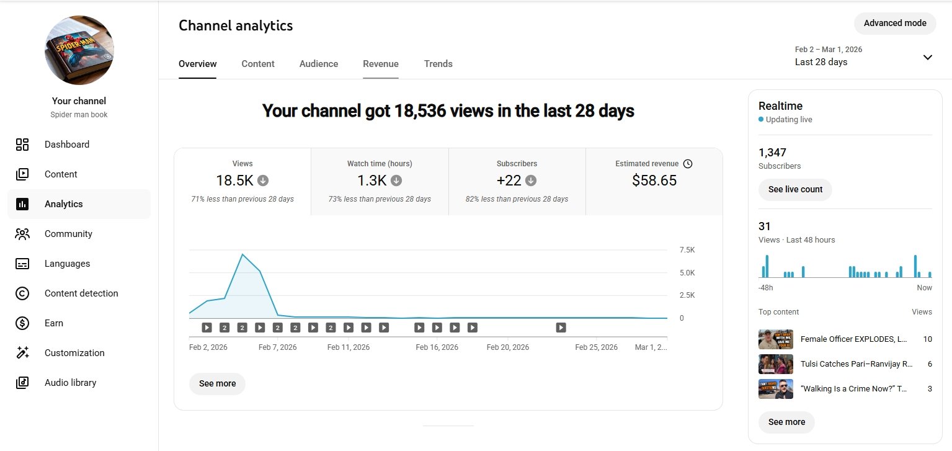The width and height of the screenshot is (952, 451).
Task: Click the Audio library icon
Action: click(22, 383)
